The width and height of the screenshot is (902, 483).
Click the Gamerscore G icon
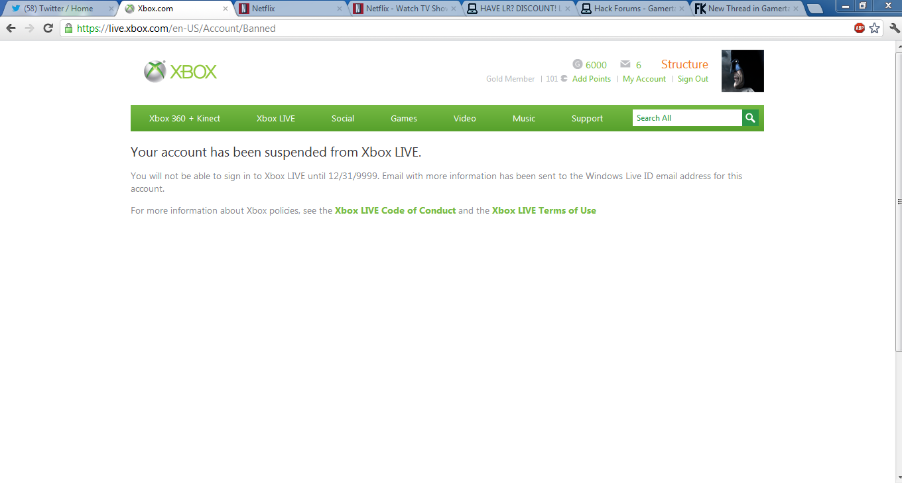coord(578,64)
